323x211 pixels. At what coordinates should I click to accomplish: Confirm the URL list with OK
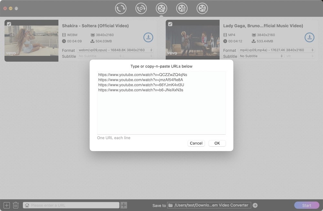pyautogui.click(x=217, y=143)
